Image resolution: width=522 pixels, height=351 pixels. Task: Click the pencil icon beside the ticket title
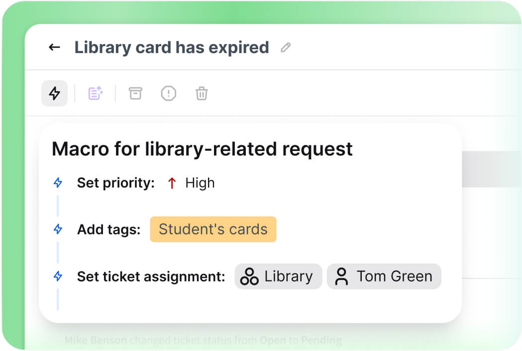(285, 48)
